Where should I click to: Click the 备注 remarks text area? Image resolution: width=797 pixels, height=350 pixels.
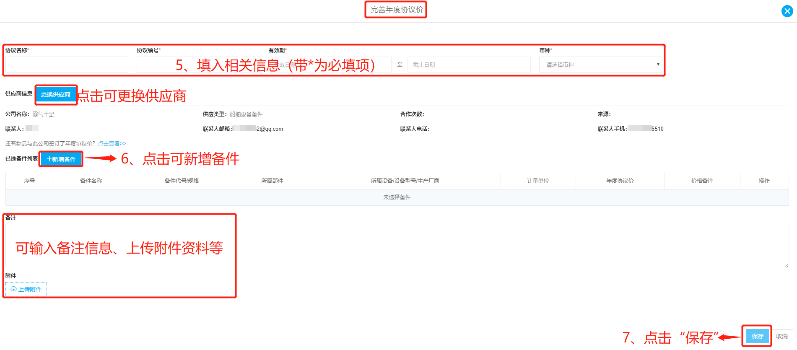[397, 246]
